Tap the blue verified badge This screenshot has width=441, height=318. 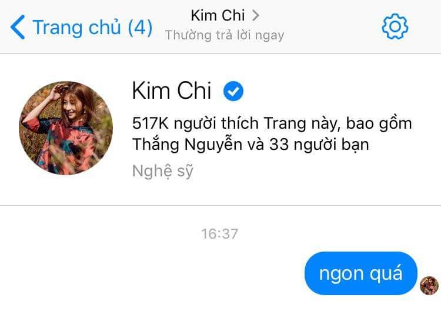233,91
